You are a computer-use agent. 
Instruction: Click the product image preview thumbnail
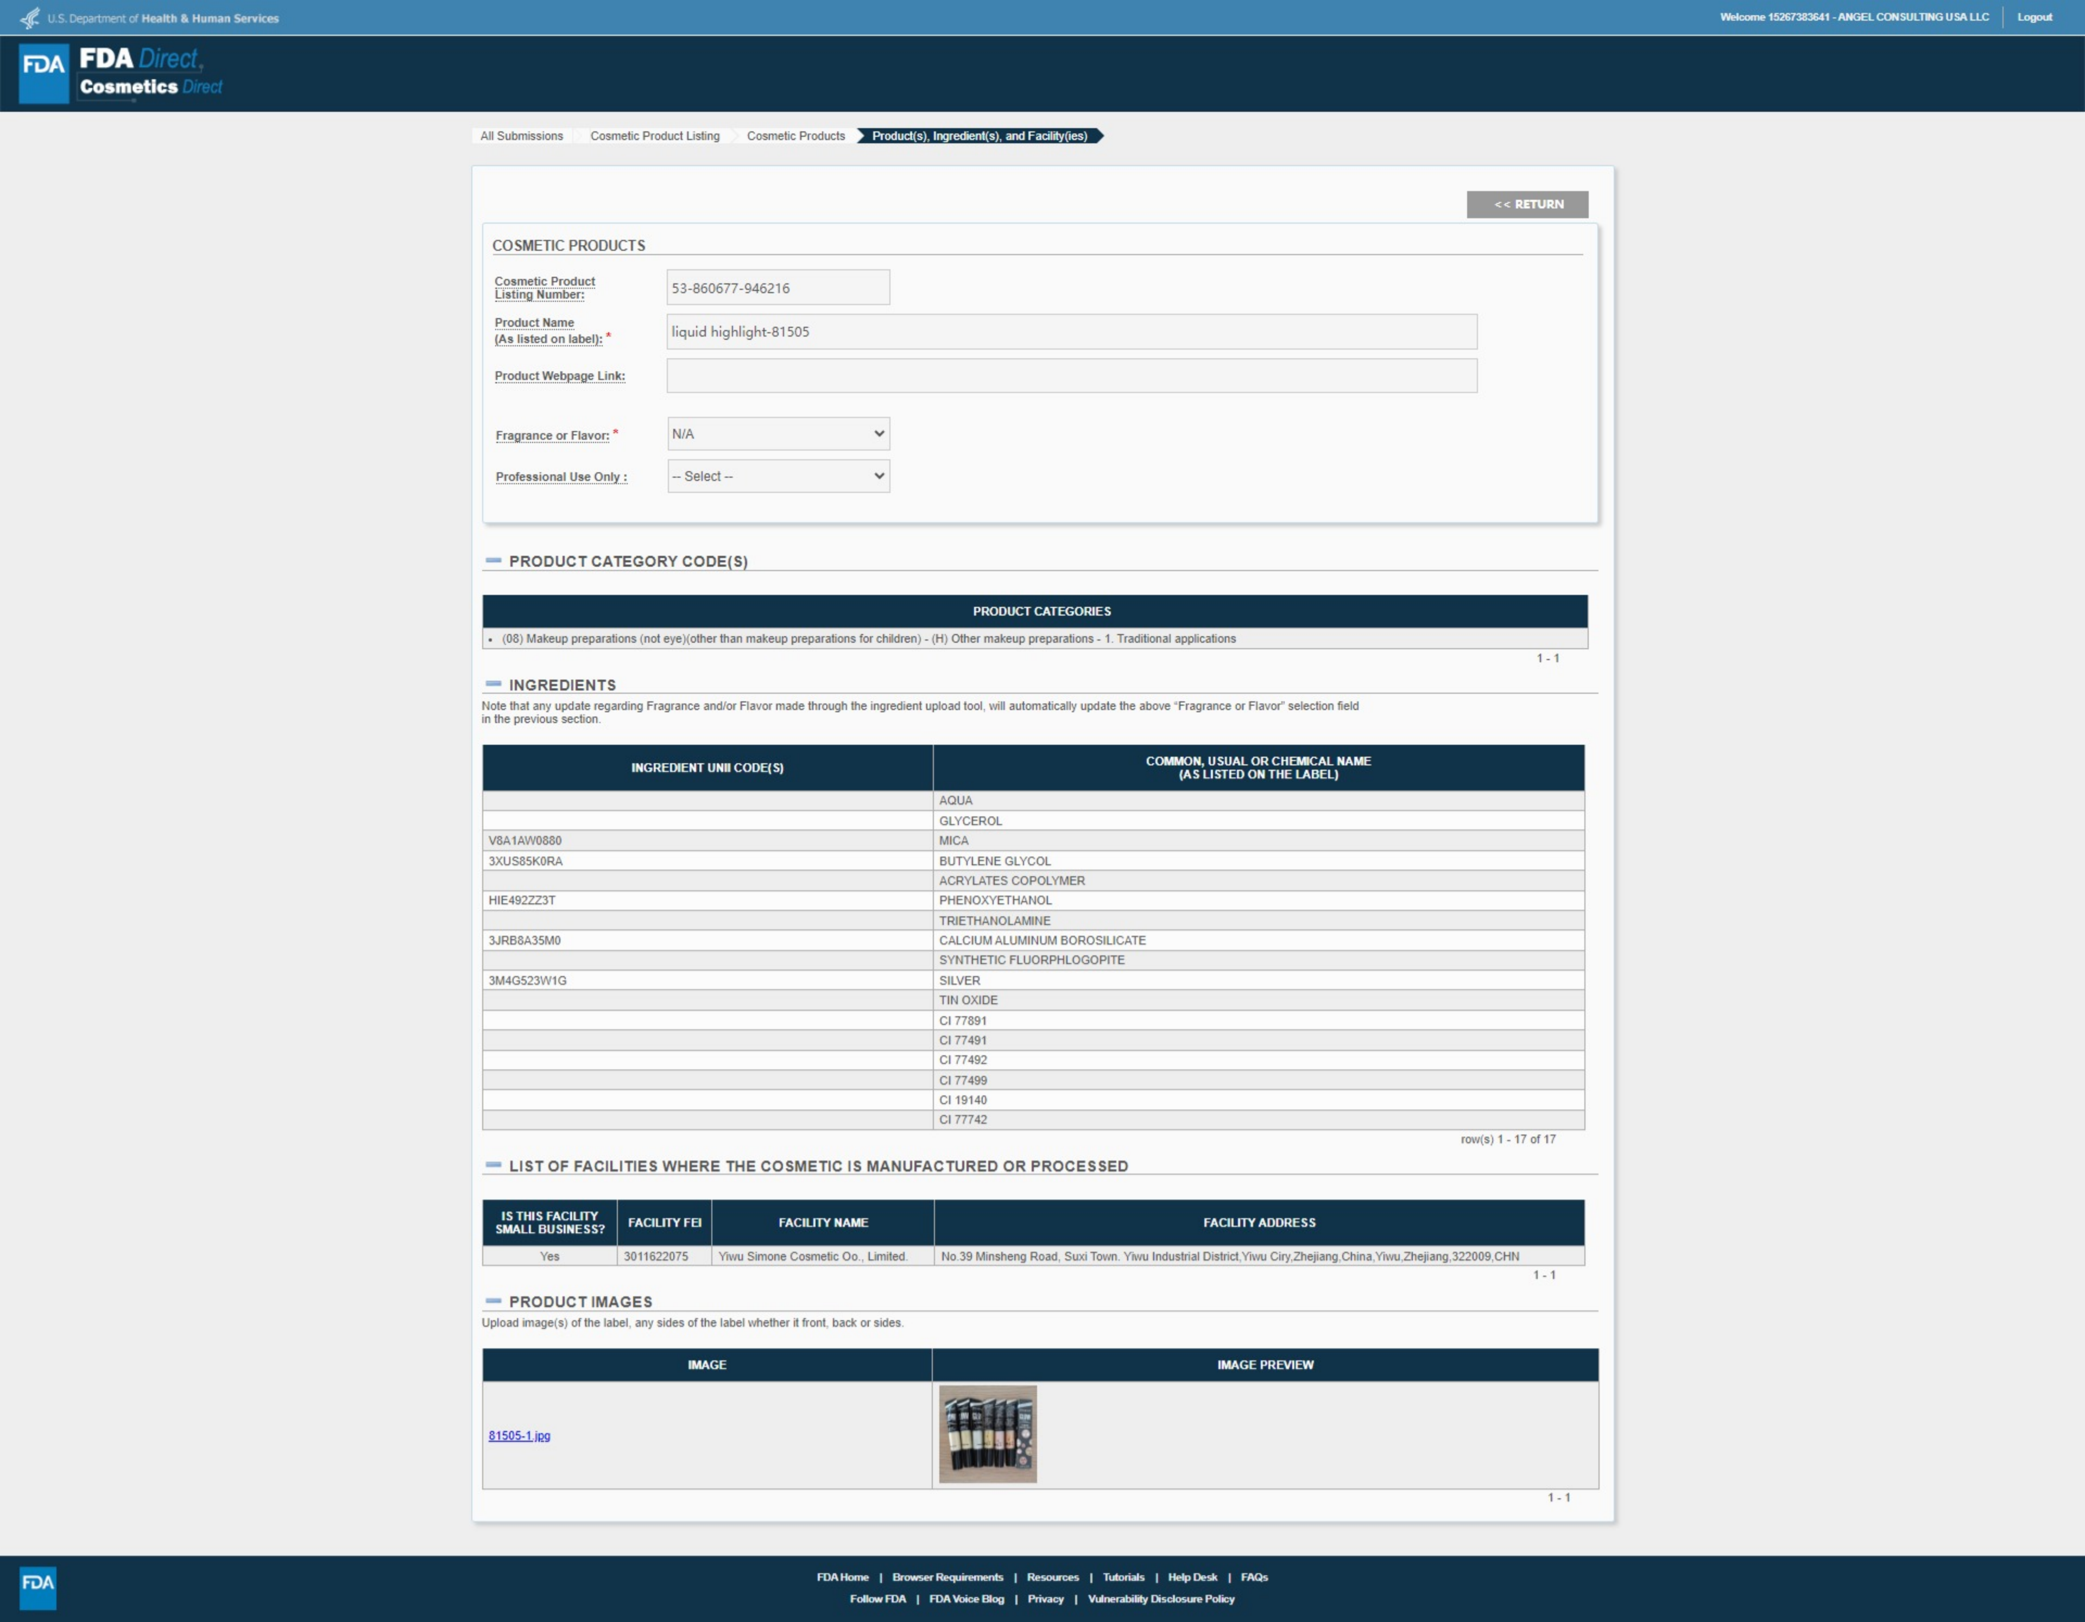pyautogui.click(x=987, y=1434)
